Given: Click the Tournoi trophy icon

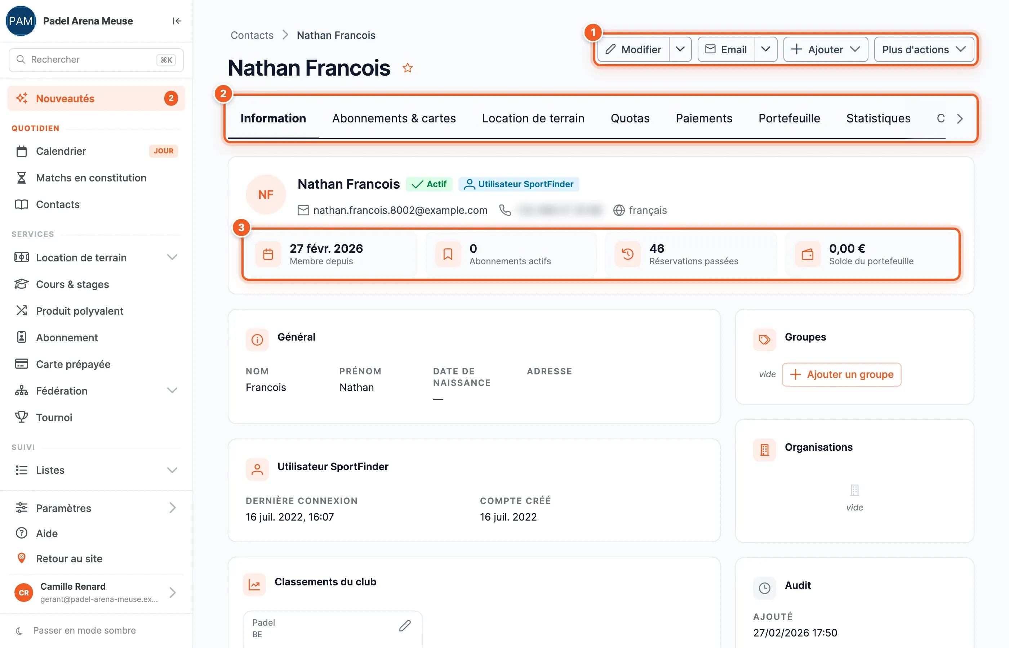Looking at the screenshot, I should tap(22, 417).
